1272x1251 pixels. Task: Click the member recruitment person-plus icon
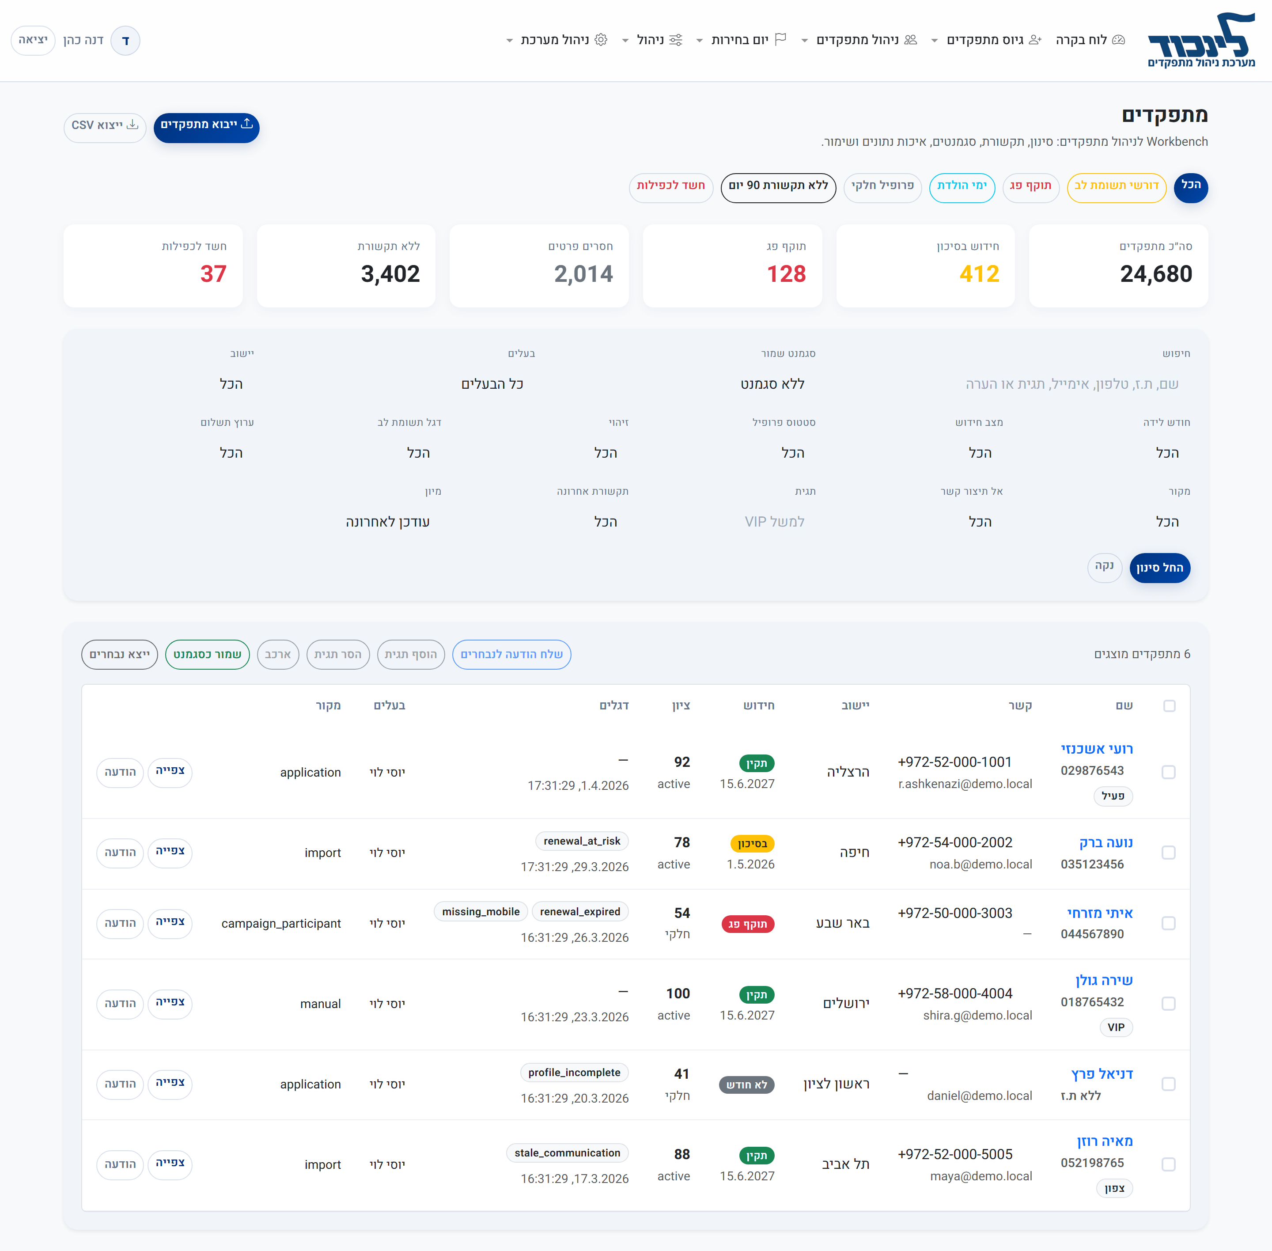1035,40
